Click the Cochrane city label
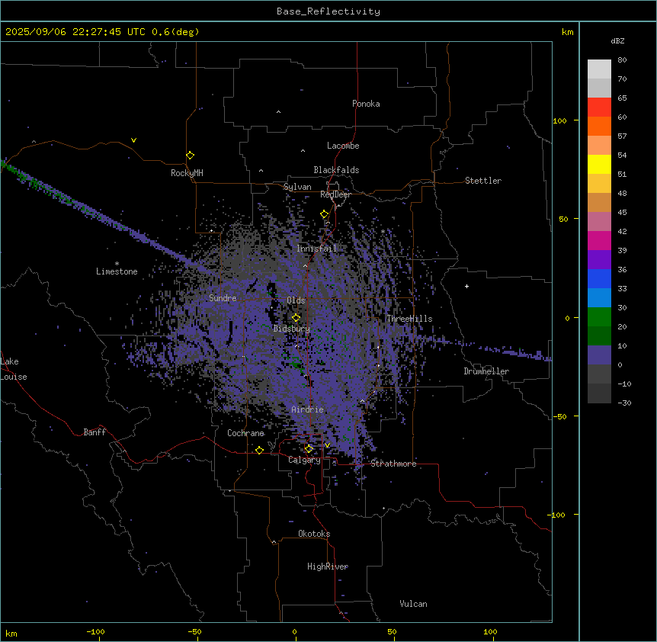This screenshot has width=657, height=642. [245, 433]
